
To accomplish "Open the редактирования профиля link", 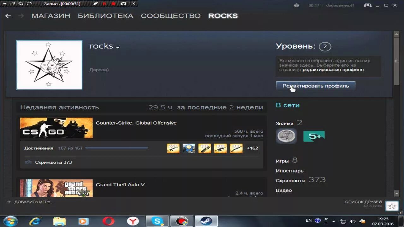I will tap(333, 69).
